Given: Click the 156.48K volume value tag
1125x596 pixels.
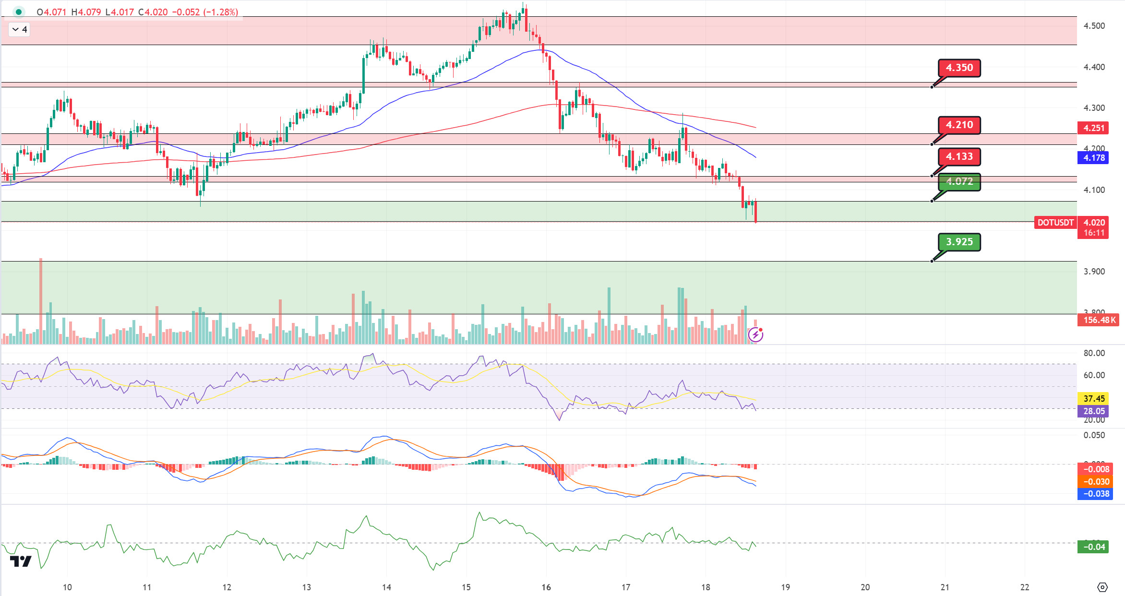Looking at the screenshot, I should pyautogui.click(x=1099, y=320).
